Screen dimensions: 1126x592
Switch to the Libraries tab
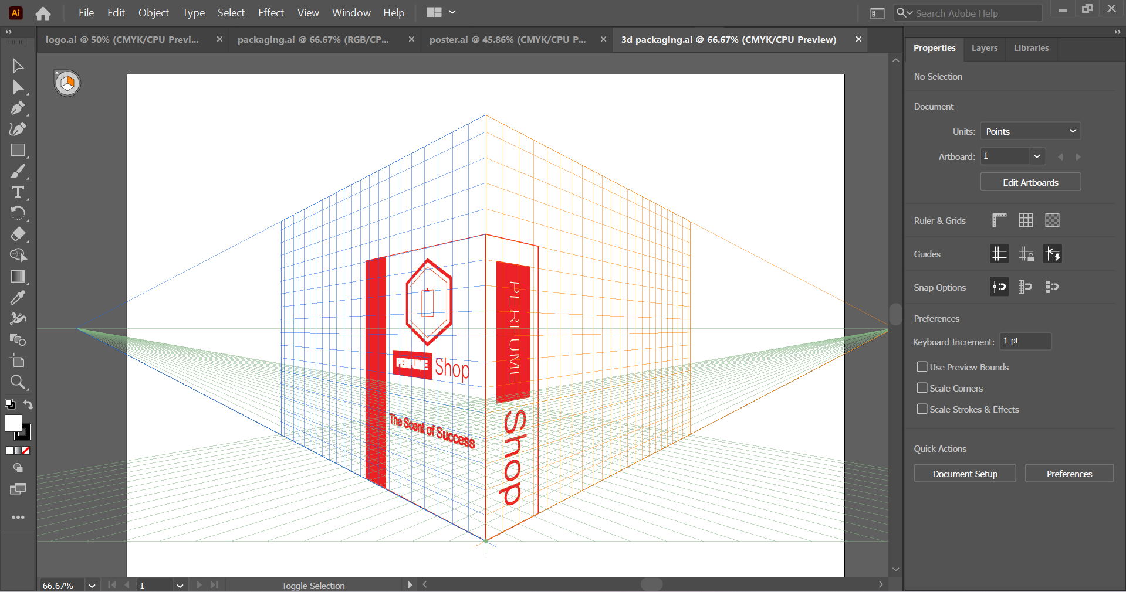pos(1032,48)
